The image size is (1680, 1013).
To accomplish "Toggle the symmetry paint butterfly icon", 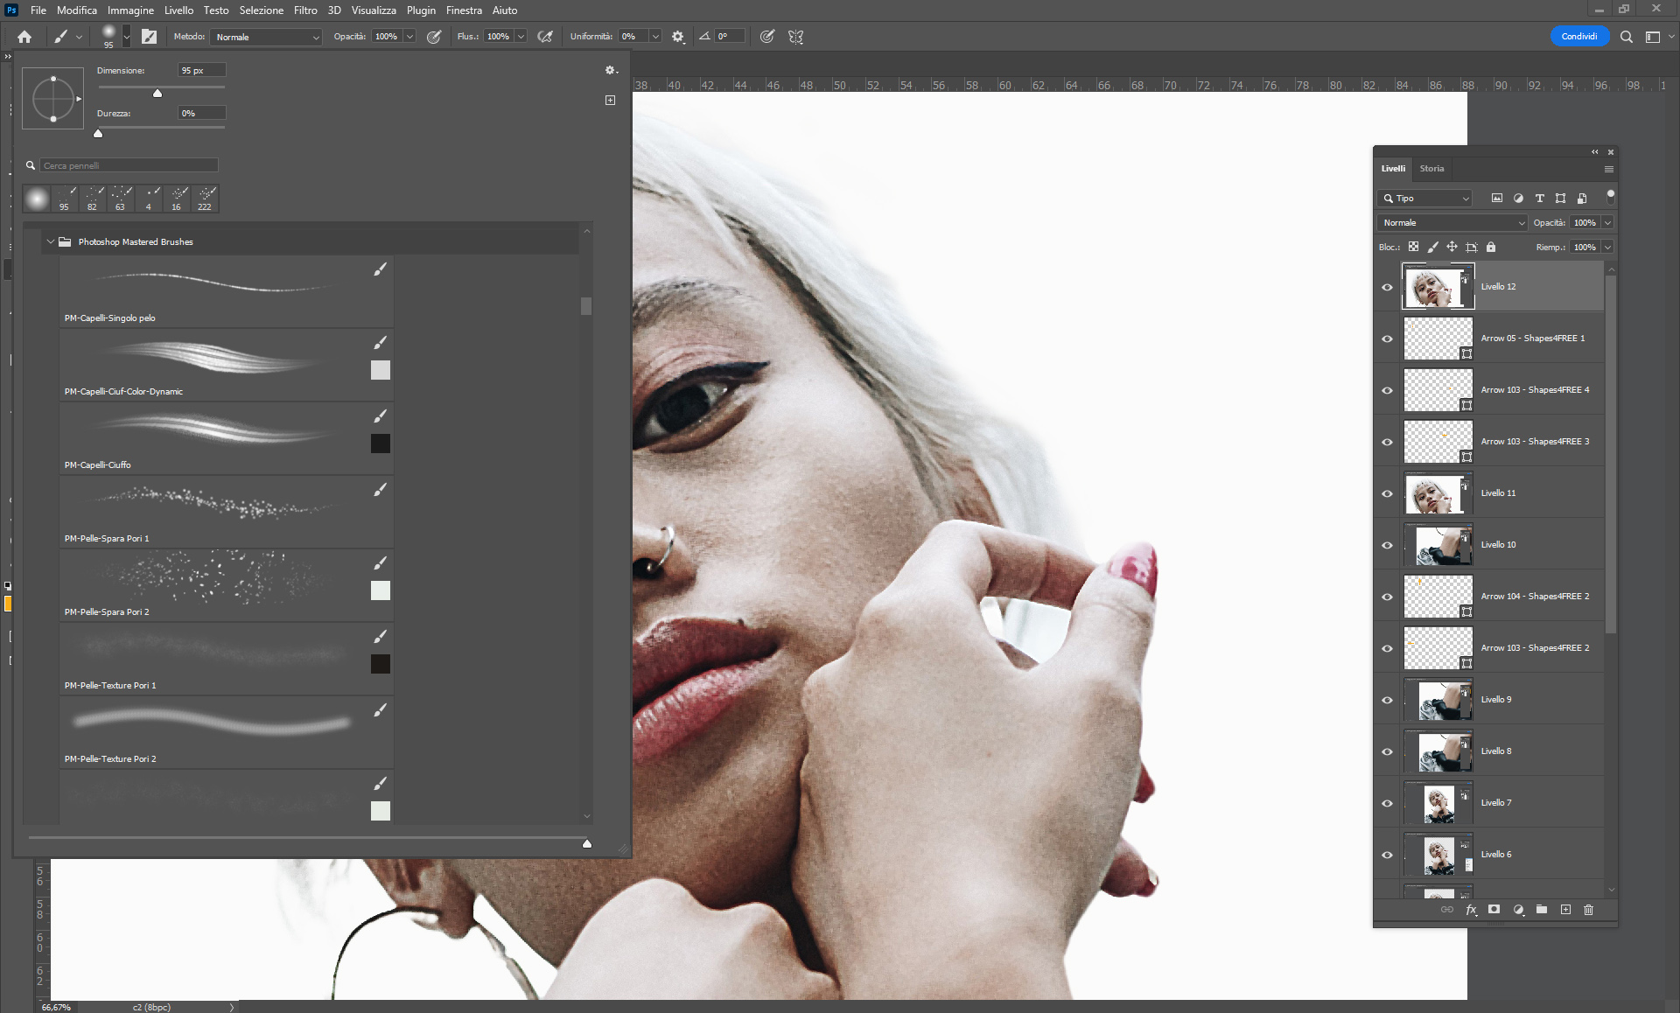I will (795, 37).
